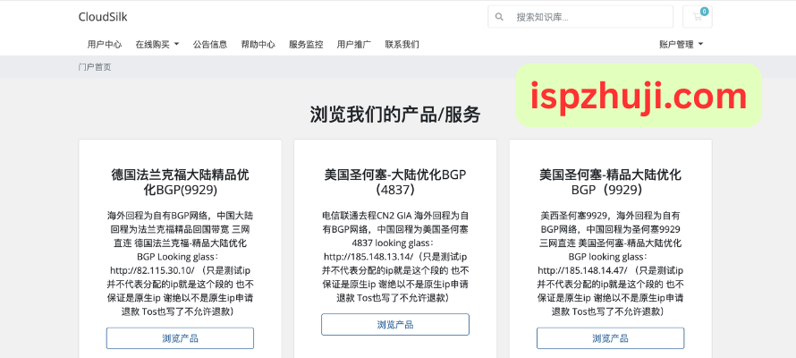Image resolution: width=796 pixels, height=358 pixels.
Task: Go to 用户中心 in navigation
Action: coord(105,44)
